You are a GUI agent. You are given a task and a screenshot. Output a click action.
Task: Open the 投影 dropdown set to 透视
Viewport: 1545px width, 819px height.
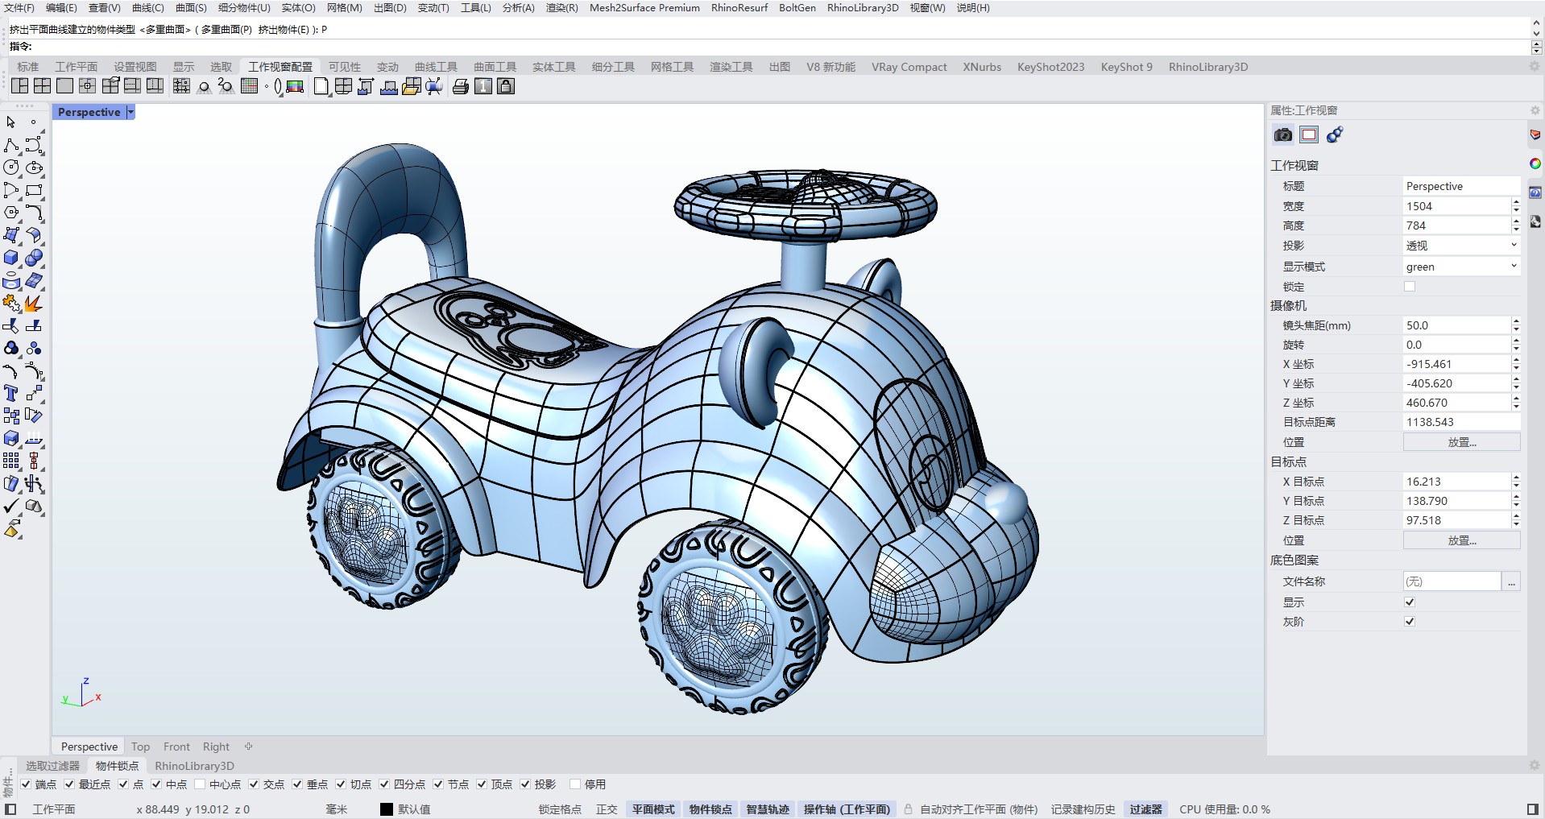[1461, 246]
